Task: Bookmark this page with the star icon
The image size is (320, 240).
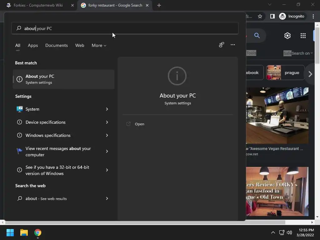Action: coord(260,16)
